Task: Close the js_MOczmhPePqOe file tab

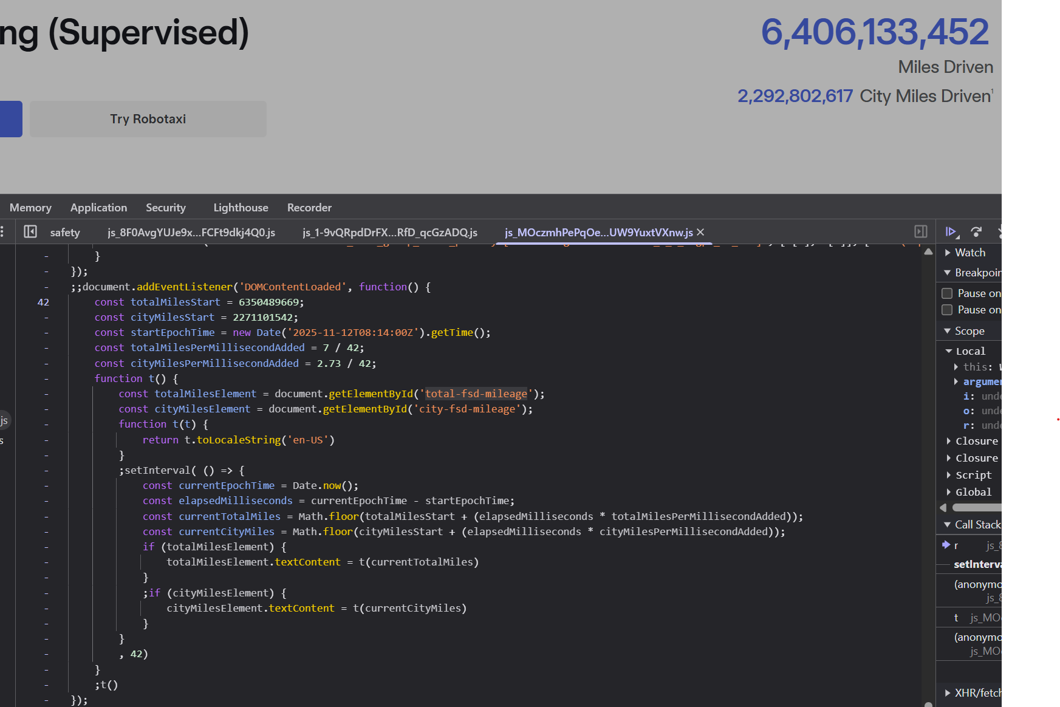Action: click(700, 232)
